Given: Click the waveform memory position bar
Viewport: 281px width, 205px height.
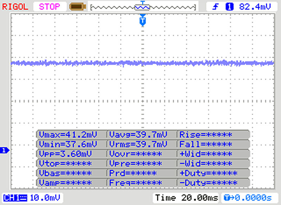Looking at the screenshot, I should (x=143, y=7).
